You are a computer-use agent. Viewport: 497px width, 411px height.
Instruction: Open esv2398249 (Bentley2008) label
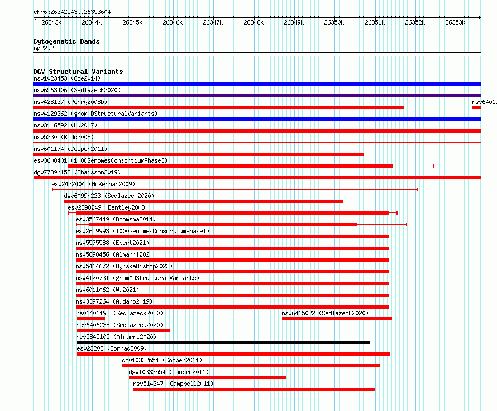click(x=108, y=207)
